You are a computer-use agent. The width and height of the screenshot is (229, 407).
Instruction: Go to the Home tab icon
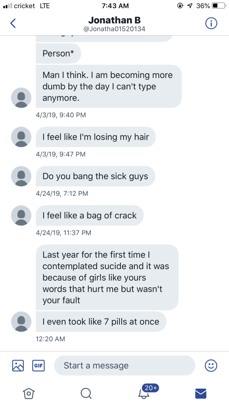click(x=28, y=393)
